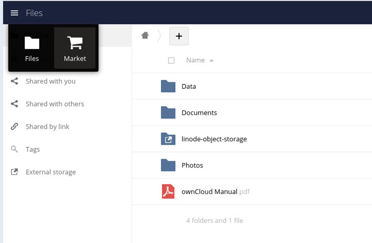Click the hamburger menu icon
This screenshot has height=243, width=372.
click(14, 13)
